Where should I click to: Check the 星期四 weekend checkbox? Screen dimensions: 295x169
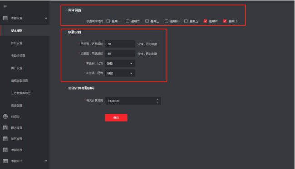click(167, 21)
